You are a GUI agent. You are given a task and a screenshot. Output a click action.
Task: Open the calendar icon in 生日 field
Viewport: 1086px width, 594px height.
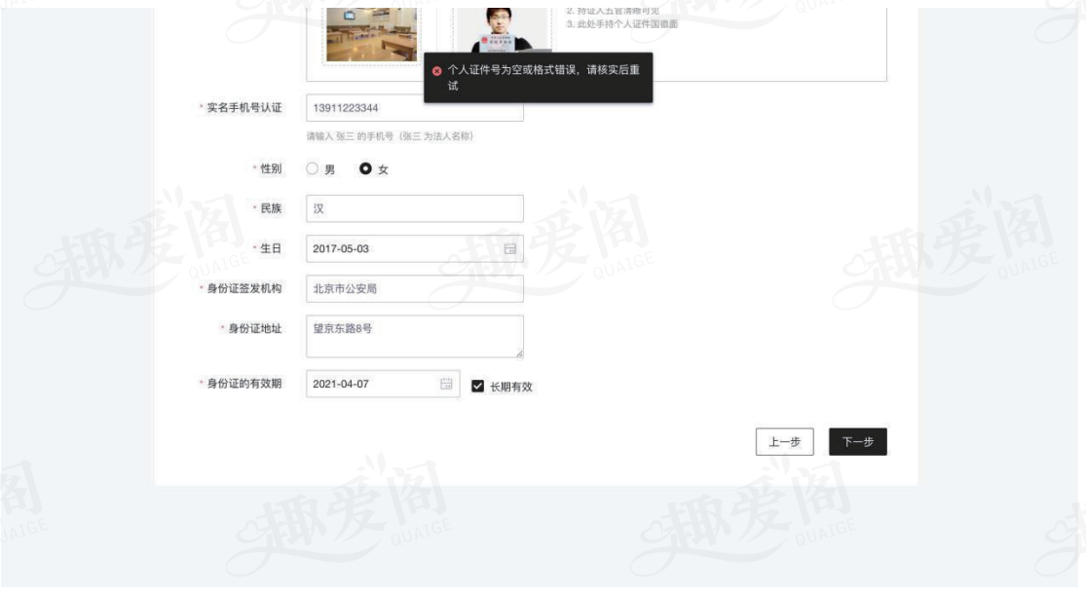click(x=509, y=248)
